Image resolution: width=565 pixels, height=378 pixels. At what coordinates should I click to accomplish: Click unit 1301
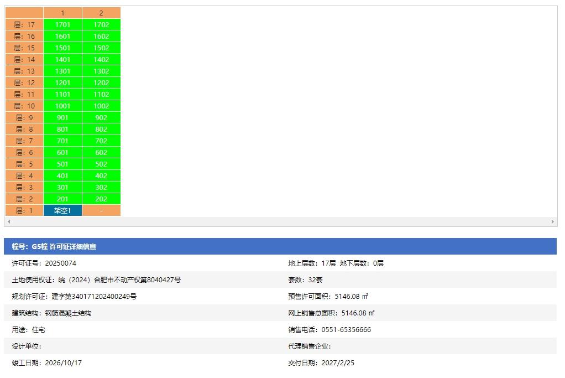tap(62, 71)
